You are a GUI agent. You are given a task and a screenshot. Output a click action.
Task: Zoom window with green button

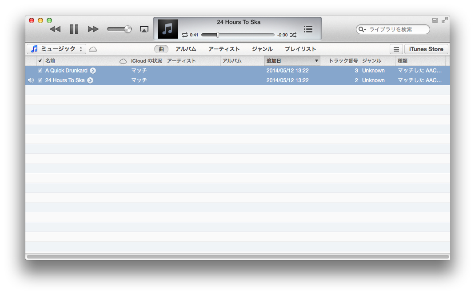tap(49, 20)
